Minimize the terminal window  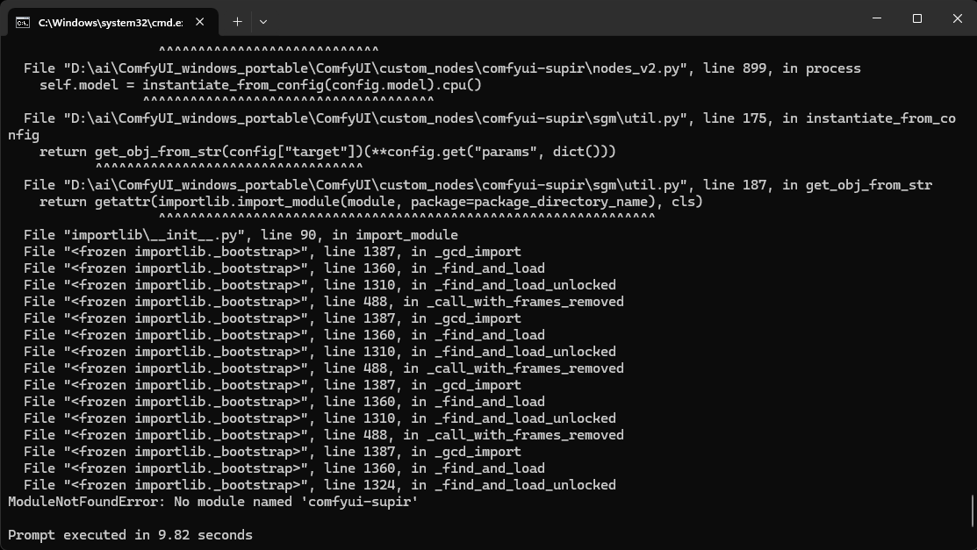(875, 18)
